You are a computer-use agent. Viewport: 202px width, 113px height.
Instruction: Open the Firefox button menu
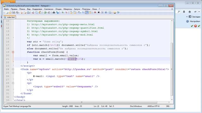click(8, 2)
